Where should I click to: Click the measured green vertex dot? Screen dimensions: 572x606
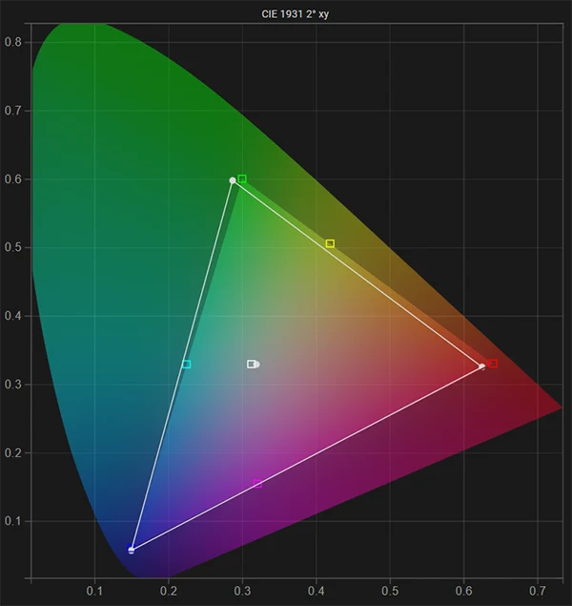233,180
